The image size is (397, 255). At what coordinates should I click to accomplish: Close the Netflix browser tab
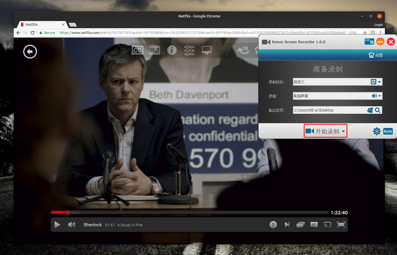(x=63, y=25)
